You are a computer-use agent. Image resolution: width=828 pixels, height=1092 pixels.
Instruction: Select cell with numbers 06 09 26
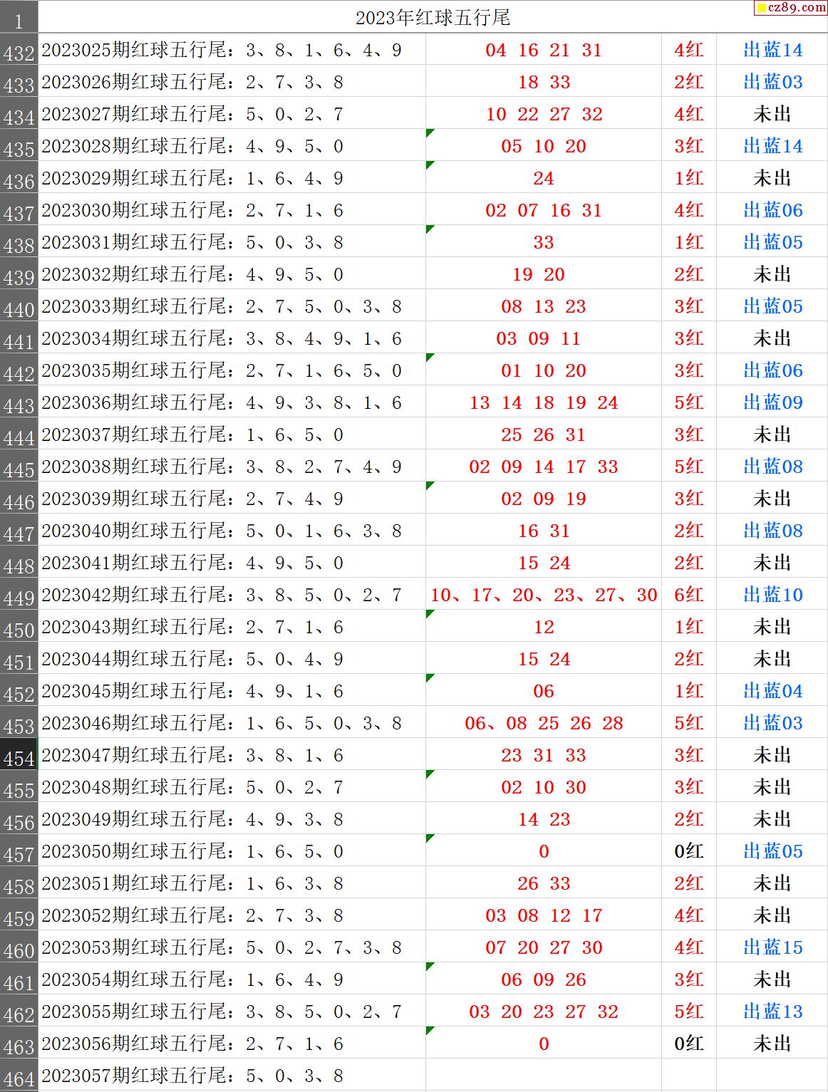(544, 979)
